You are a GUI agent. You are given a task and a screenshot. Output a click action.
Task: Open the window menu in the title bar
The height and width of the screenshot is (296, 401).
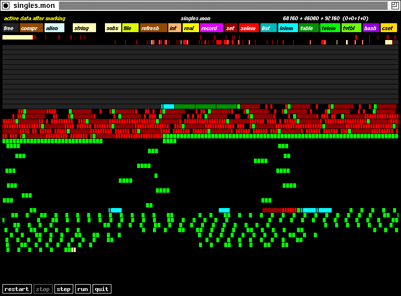(x=5, y=5)
